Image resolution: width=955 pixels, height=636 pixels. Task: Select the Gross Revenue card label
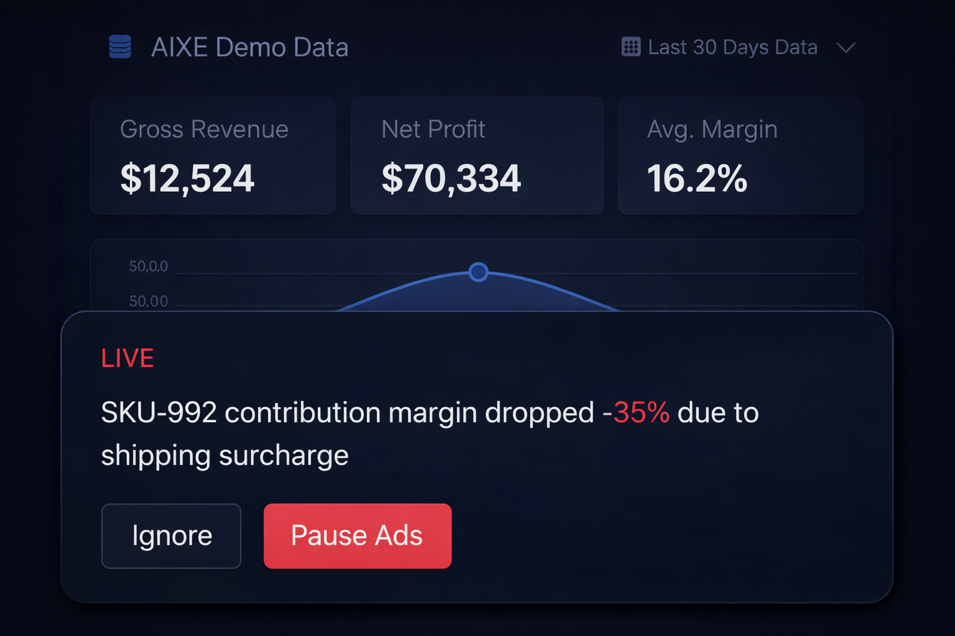tap(204, 129)
